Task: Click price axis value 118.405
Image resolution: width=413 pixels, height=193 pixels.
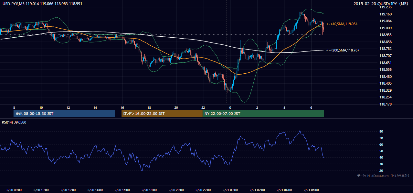Action: click(385, 83)
